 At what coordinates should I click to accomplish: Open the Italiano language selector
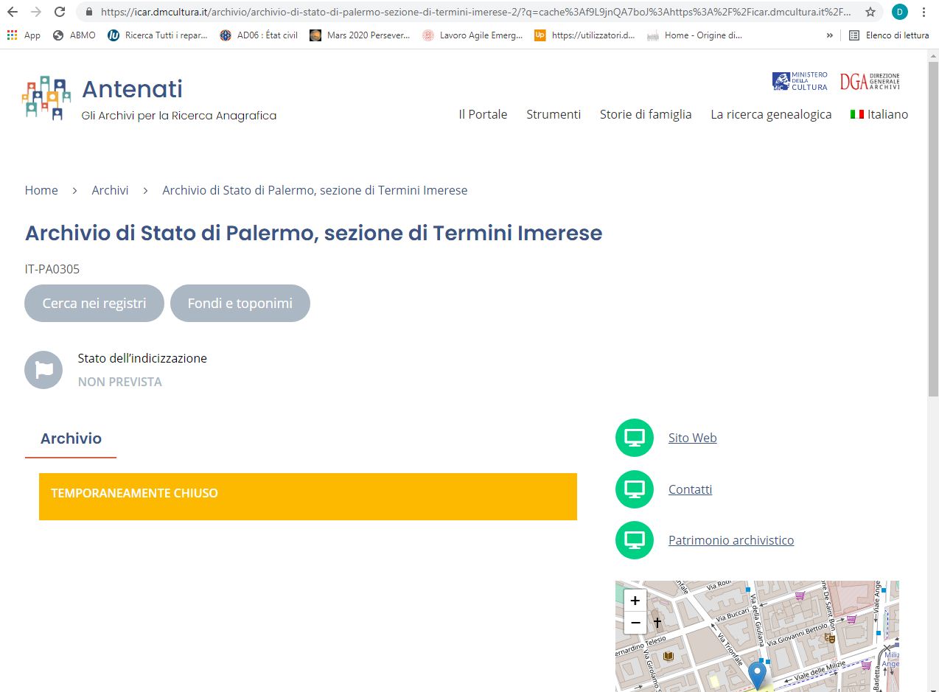click(x=879, y=114)
